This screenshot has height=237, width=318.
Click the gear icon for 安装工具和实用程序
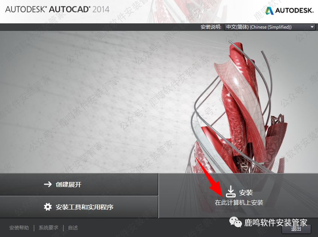[48, 207]
